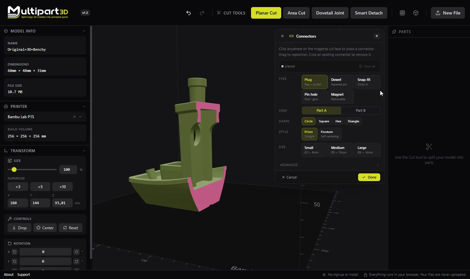470x279 pixels.
Task: Collapse the Transform section
Action: point(84,151)
